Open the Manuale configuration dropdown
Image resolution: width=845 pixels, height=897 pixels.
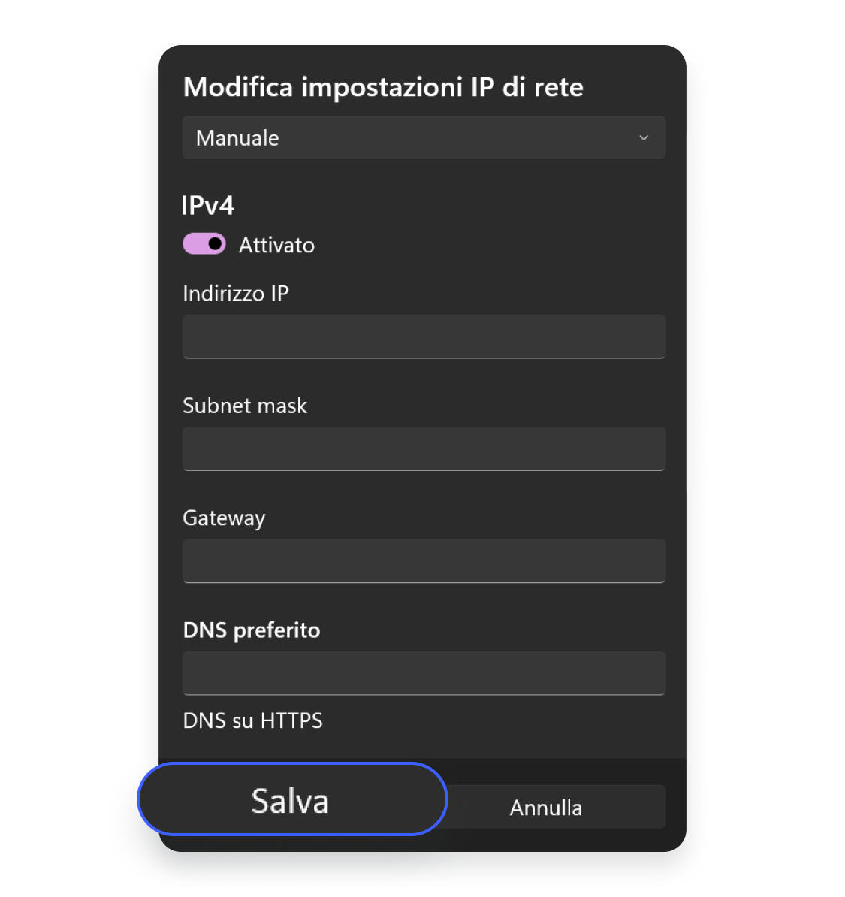click(x=424, y=137)
